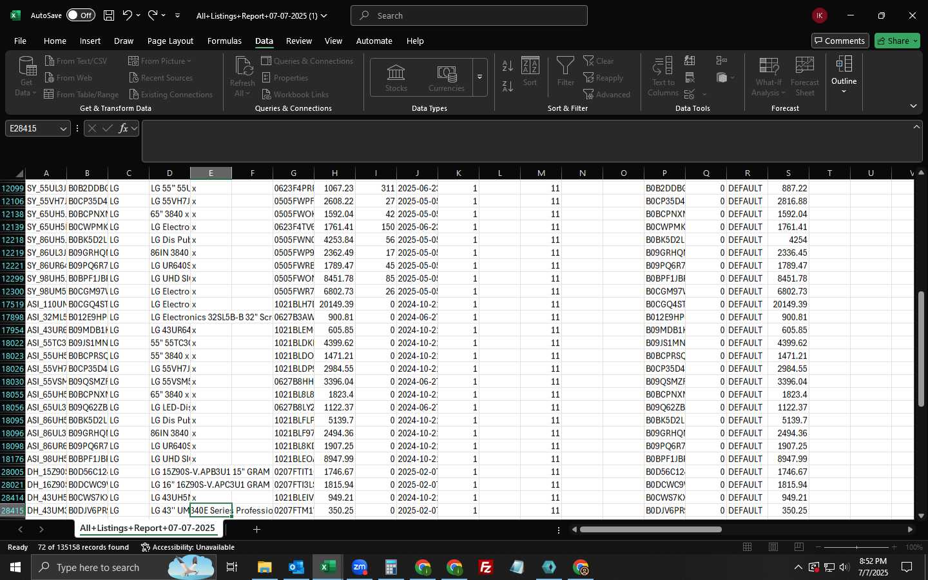
Task: Open Recent Sources
Action: (160, 77)
